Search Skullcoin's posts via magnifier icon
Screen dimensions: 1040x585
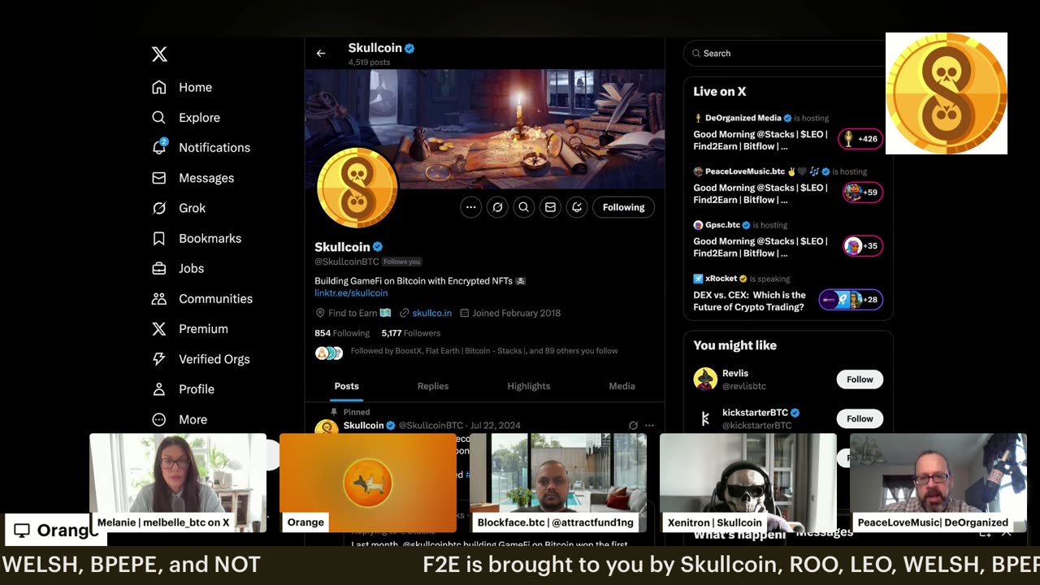pyautogui.click(x=524, y=207)
